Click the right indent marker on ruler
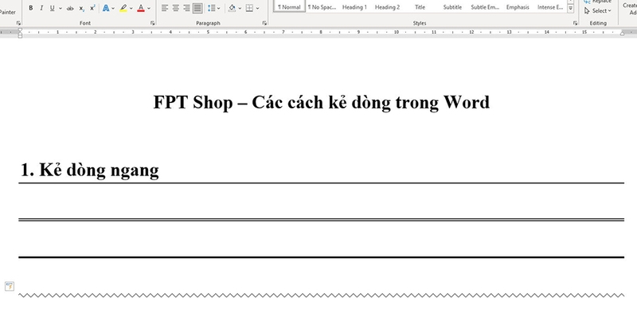Image resolution: width=637 pixels, height=314 pixels. (622, 33)
